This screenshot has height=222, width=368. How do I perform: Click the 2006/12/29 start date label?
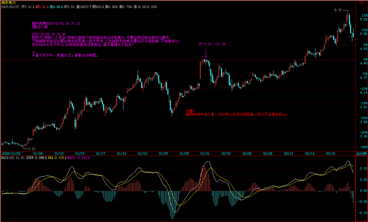[11, 154]
